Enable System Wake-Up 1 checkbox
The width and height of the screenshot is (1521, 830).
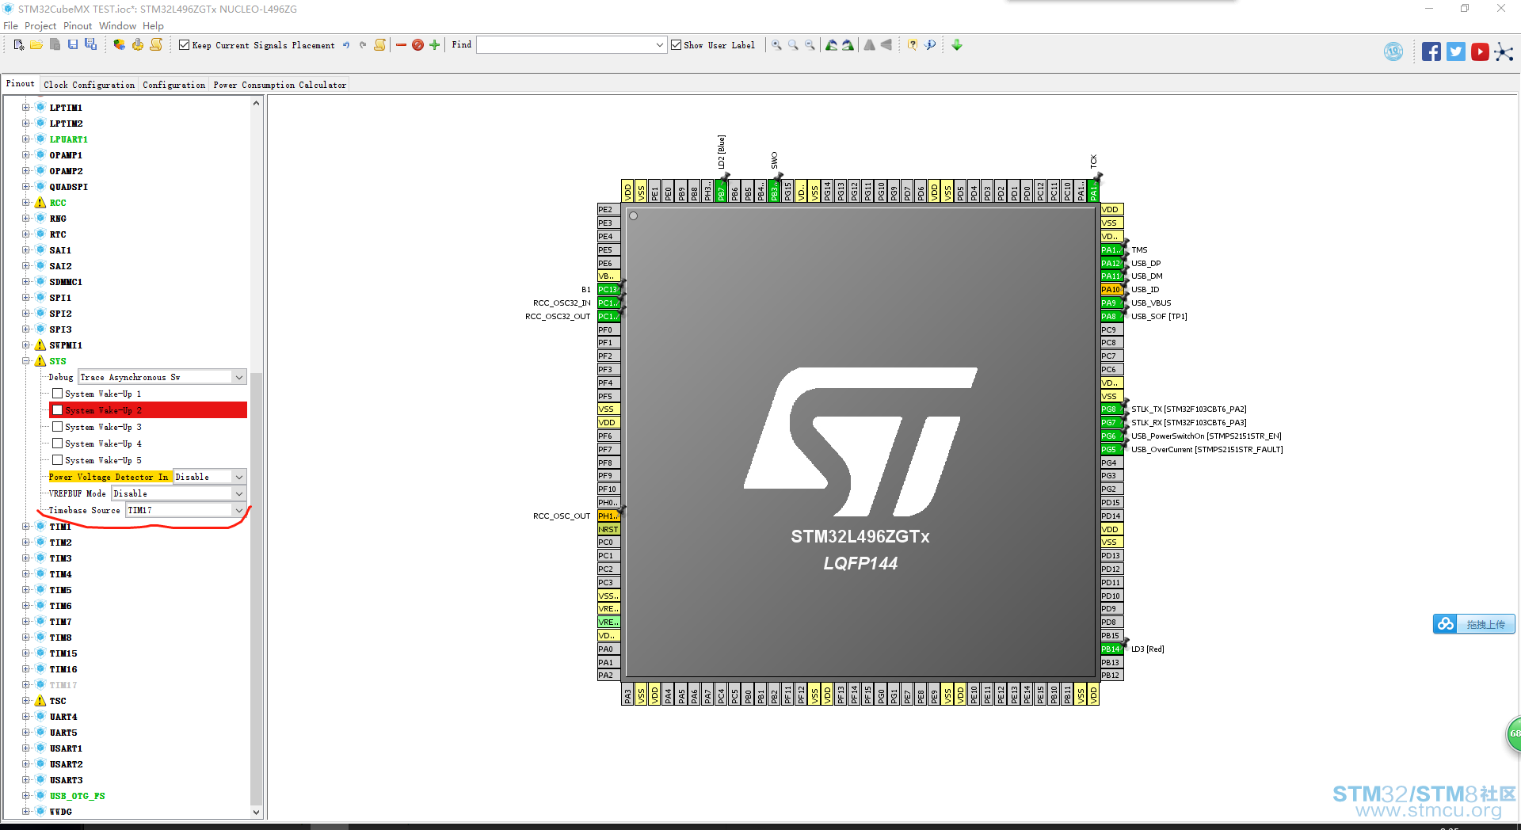pos(57,394)
